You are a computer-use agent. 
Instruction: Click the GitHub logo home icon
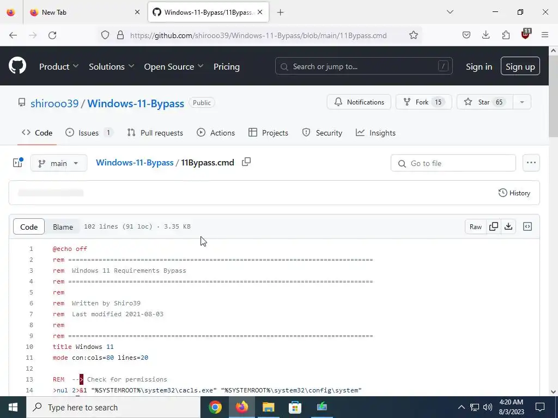tap(17, 66)
